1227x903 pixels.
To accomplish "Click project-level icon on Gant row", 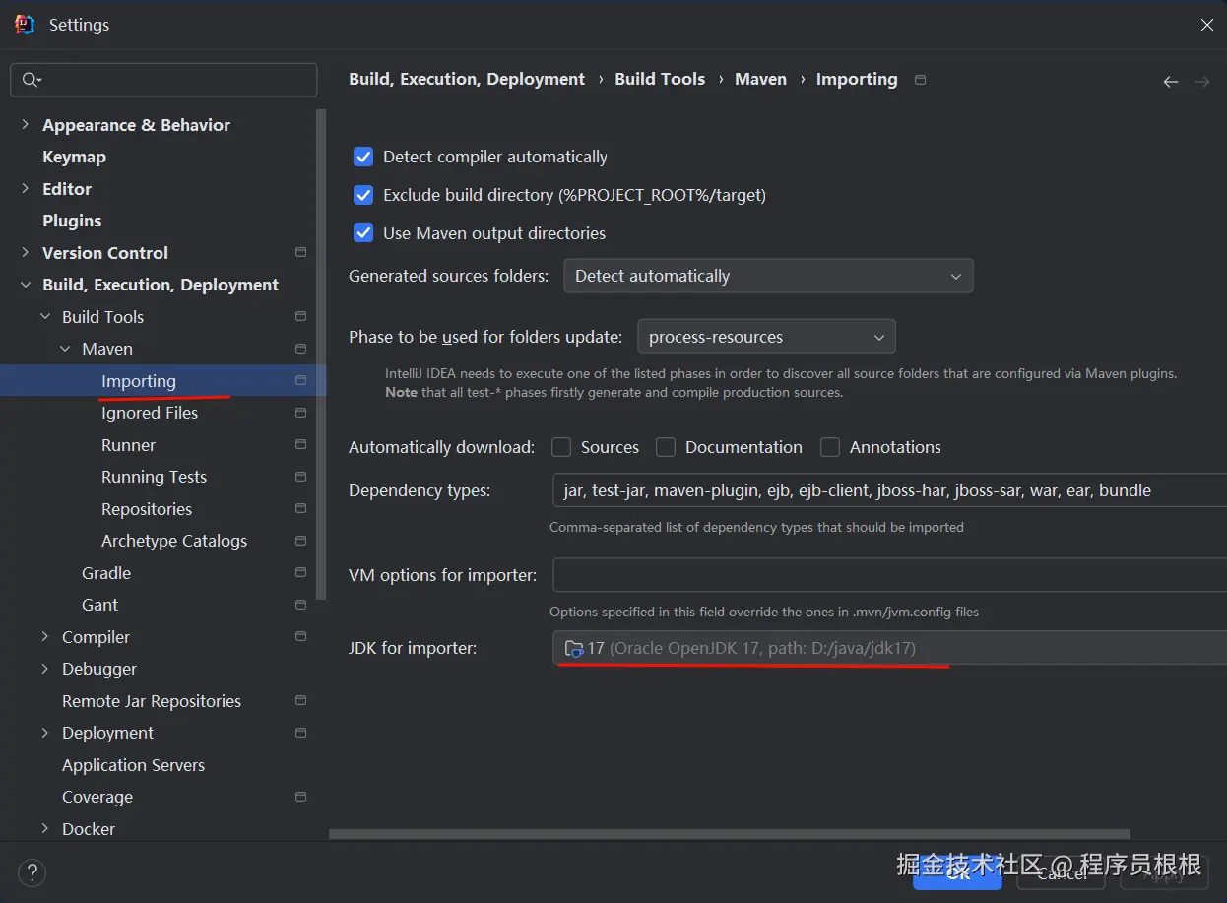I will point(300,605).
